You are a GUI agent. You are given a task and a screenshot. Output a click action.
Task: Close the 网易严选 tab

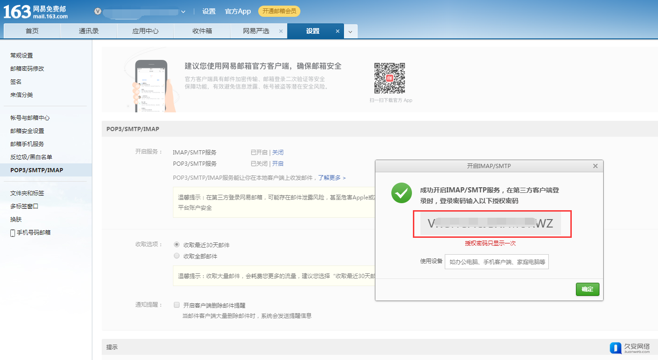coord(281,31)
